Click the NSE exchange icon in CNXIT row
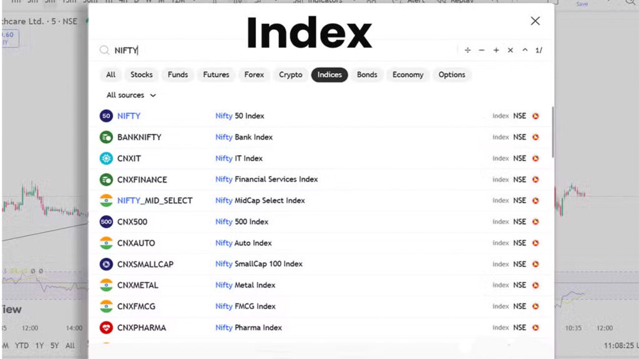Screen dimensions: 639x359 pos(535,158)
